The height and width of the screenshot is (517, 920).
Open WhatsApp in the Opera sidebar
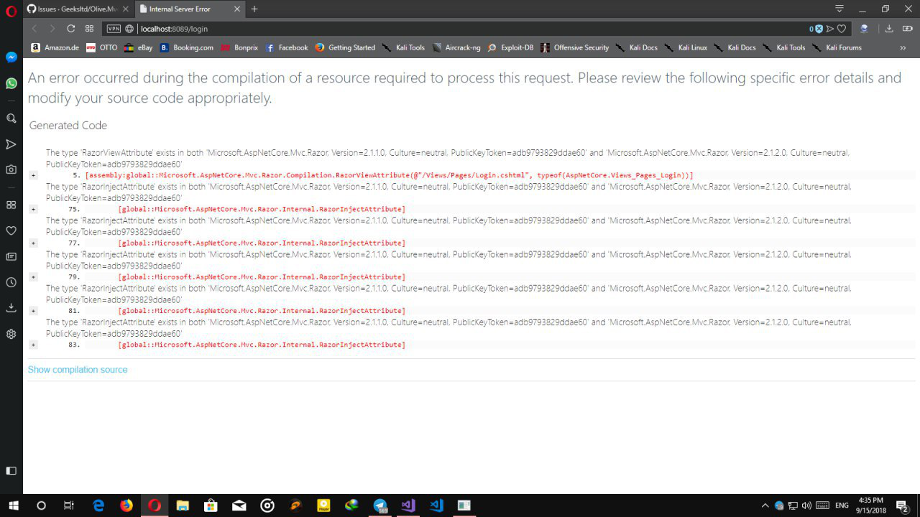click(x=11, y=83)
